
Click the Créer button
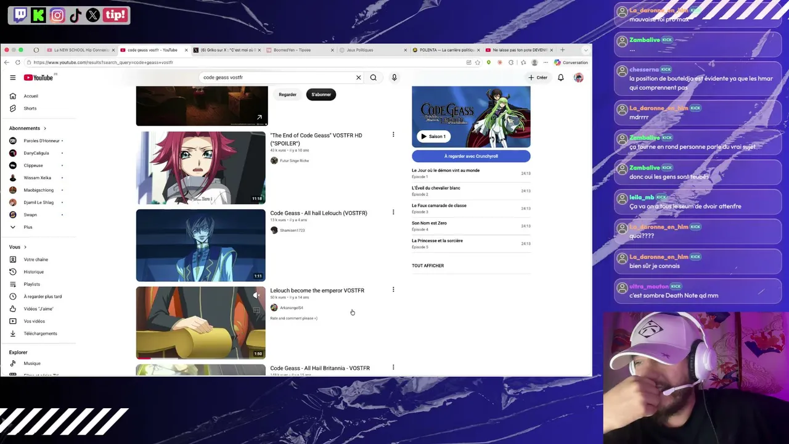pyautogui.click(x=538, y=78)
